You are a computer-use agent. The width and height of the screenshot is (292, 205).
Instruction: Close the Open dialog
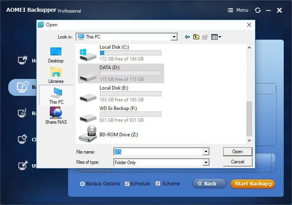pyautogui.click(x=249, y=25)
